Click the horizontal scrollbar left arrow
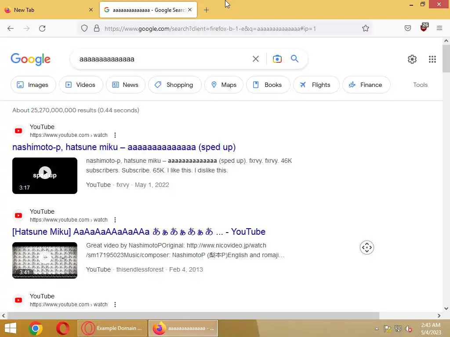The height and width of the screenshot is (337, 450). (4, 315)
